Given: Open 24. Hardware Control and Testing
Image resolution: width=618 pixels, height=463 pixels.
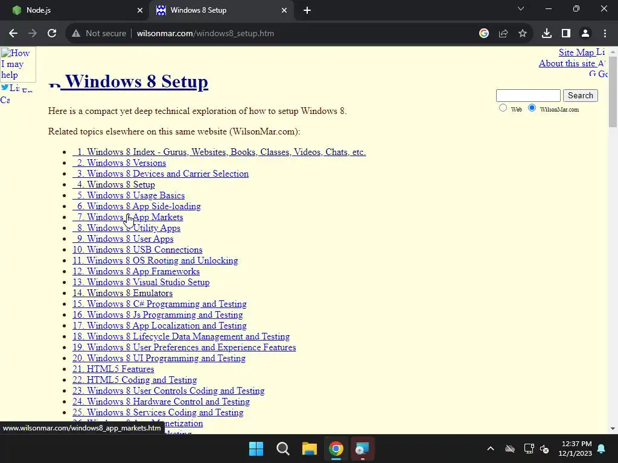Looking at the screenshot, I should (x=161, y=402).
